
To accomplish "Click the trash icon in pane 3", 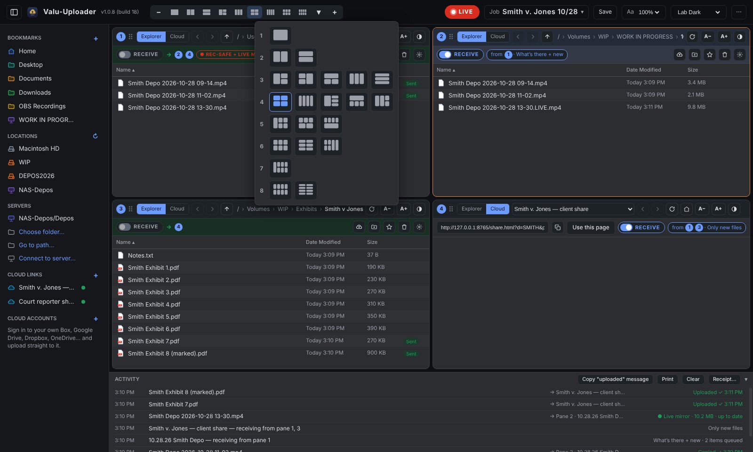I will click(x=404, y=227).
